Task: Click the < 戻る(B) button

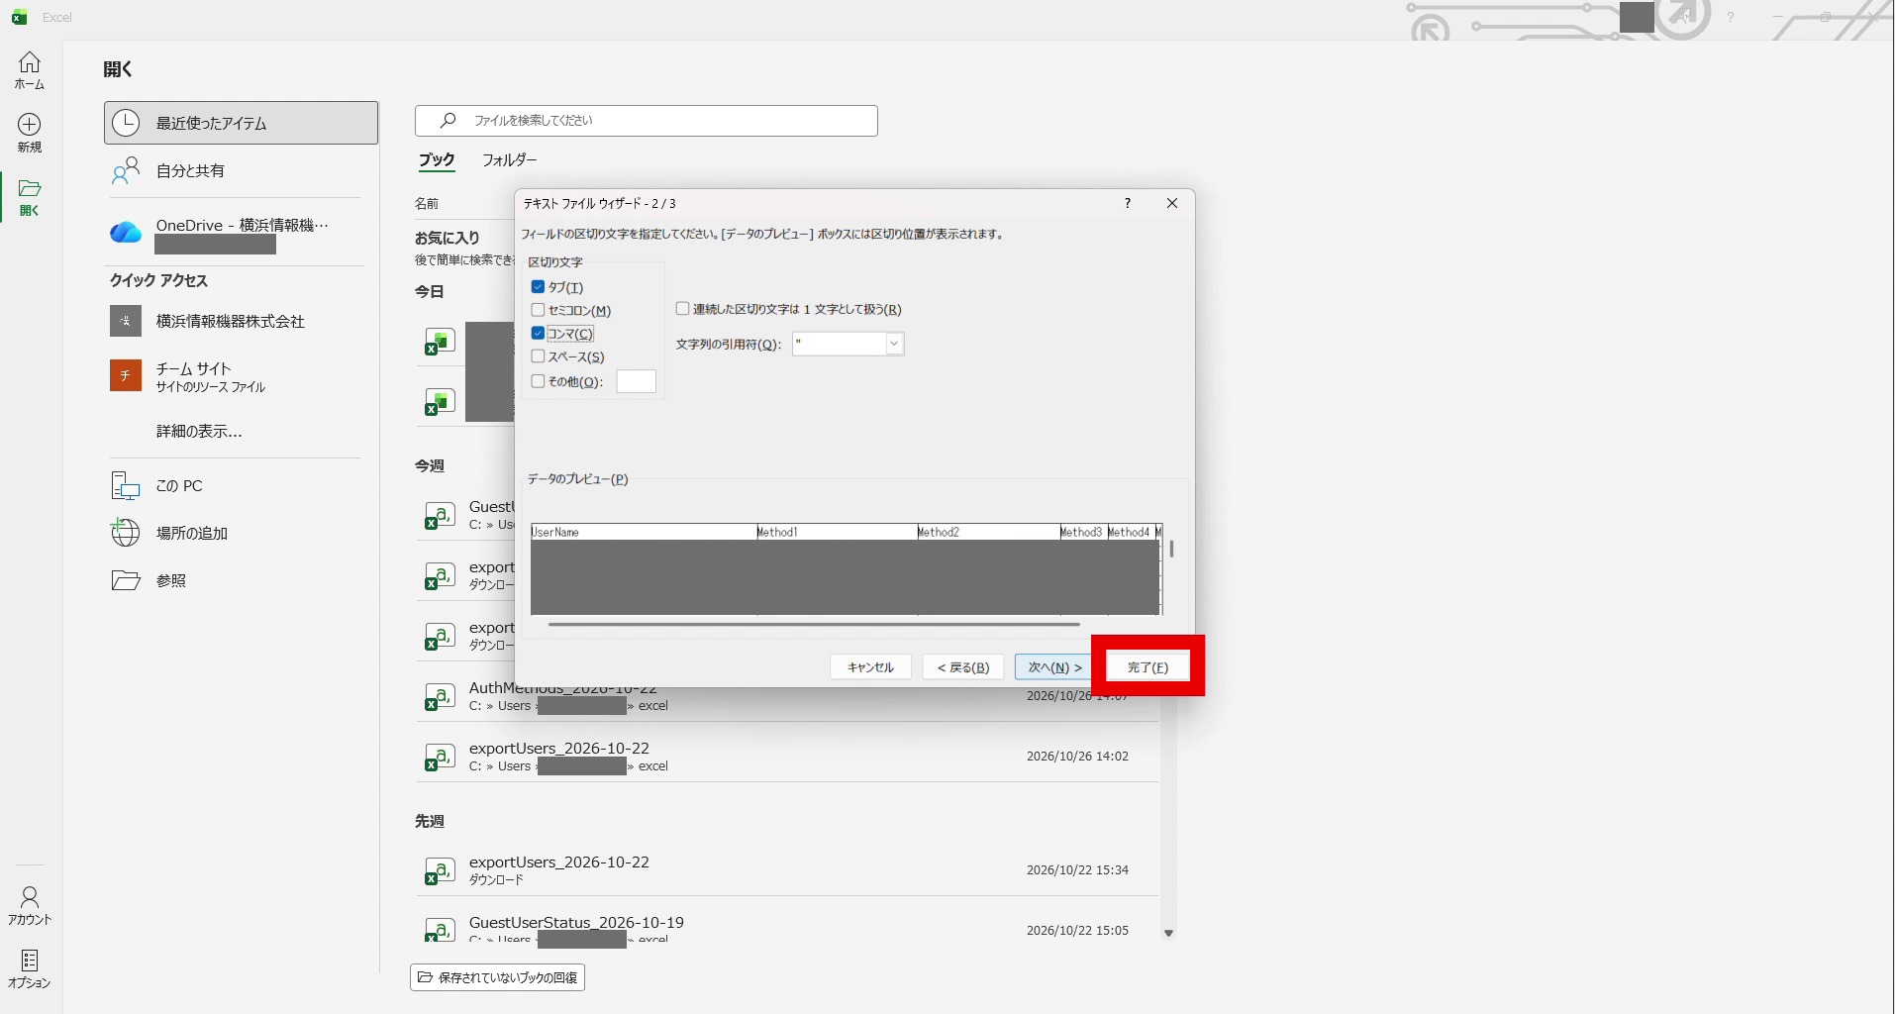Action: (x=963, y=667)
